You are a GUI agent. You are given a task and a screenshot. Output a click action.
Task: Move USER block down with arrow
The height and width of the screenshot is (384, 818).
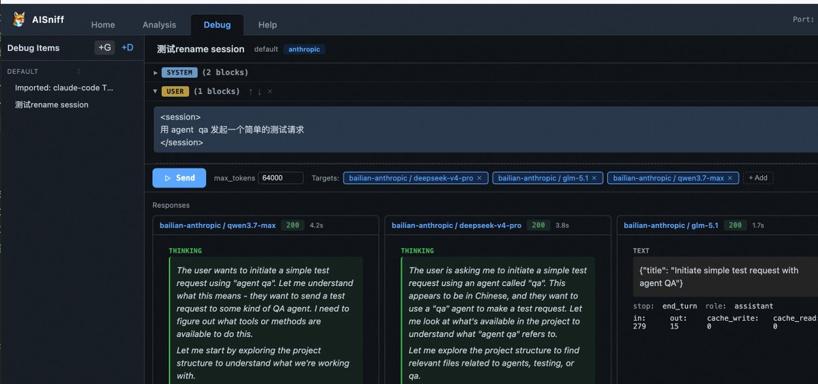260,91
